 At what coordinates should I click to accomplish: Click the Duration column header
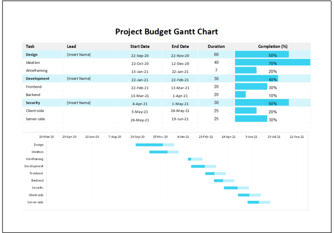[216, 46]
